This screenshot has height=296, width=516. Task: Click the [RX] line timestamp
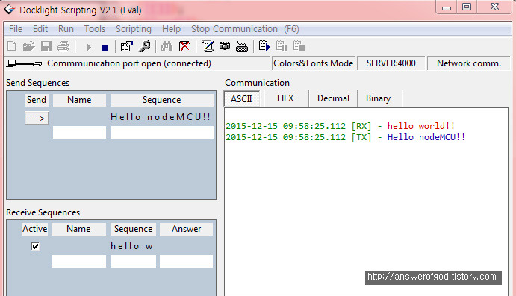click(286, 126)
